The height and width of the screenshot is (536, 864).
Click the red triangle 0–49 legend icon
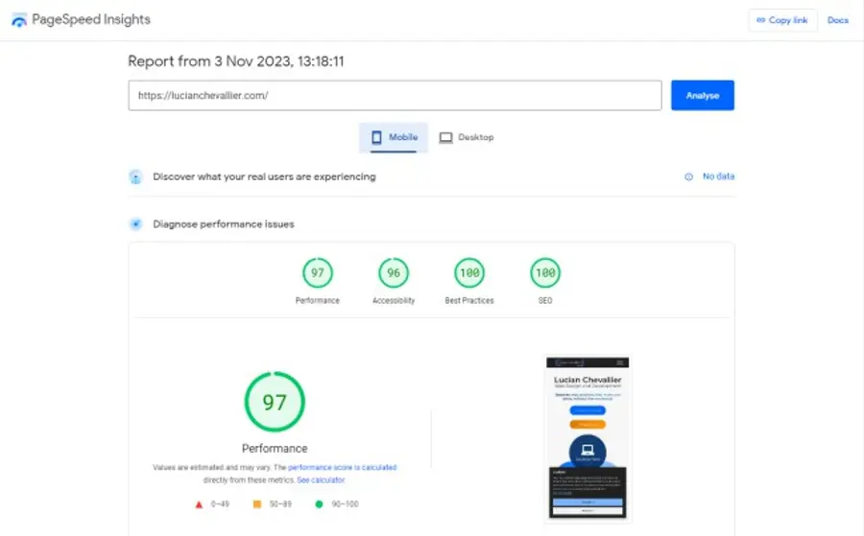pyautogui.click(x=199, y=504)
